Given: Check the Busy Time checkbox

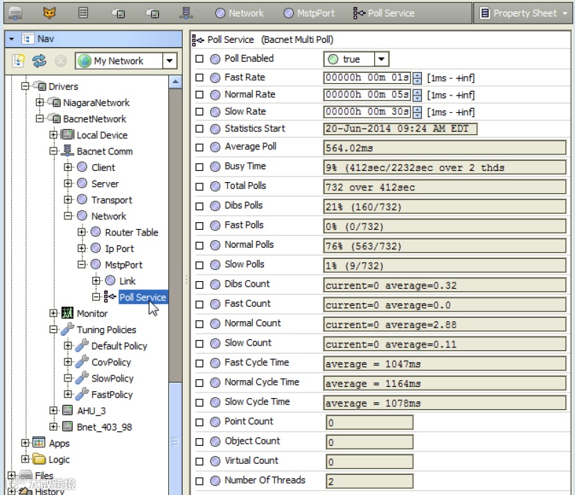Looking at the screenshot, I should (x=200, y=167).
